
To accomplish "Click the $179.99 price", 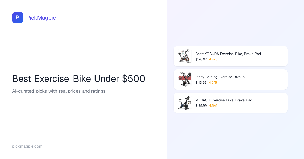I will pos(201,106).
